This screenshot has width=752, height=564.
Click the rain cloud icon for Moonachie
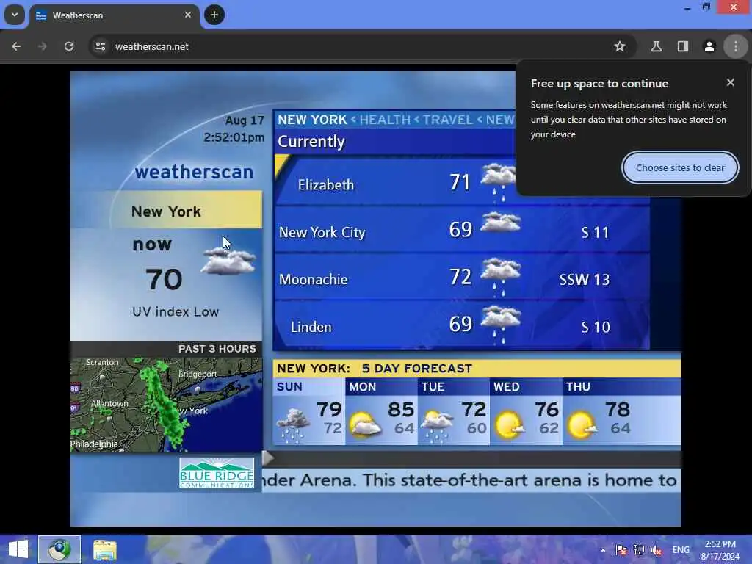tap(500, 277)
